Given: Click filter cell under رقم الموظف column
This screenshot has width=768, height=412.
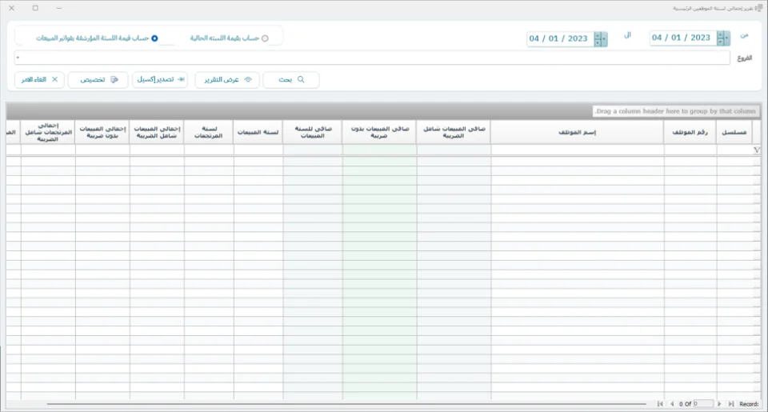Looking at the screenshot, I should point(690,150).
